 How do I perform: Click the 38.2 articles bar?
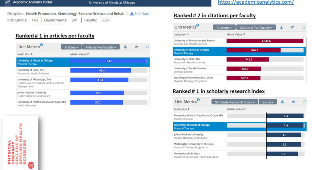97,93
